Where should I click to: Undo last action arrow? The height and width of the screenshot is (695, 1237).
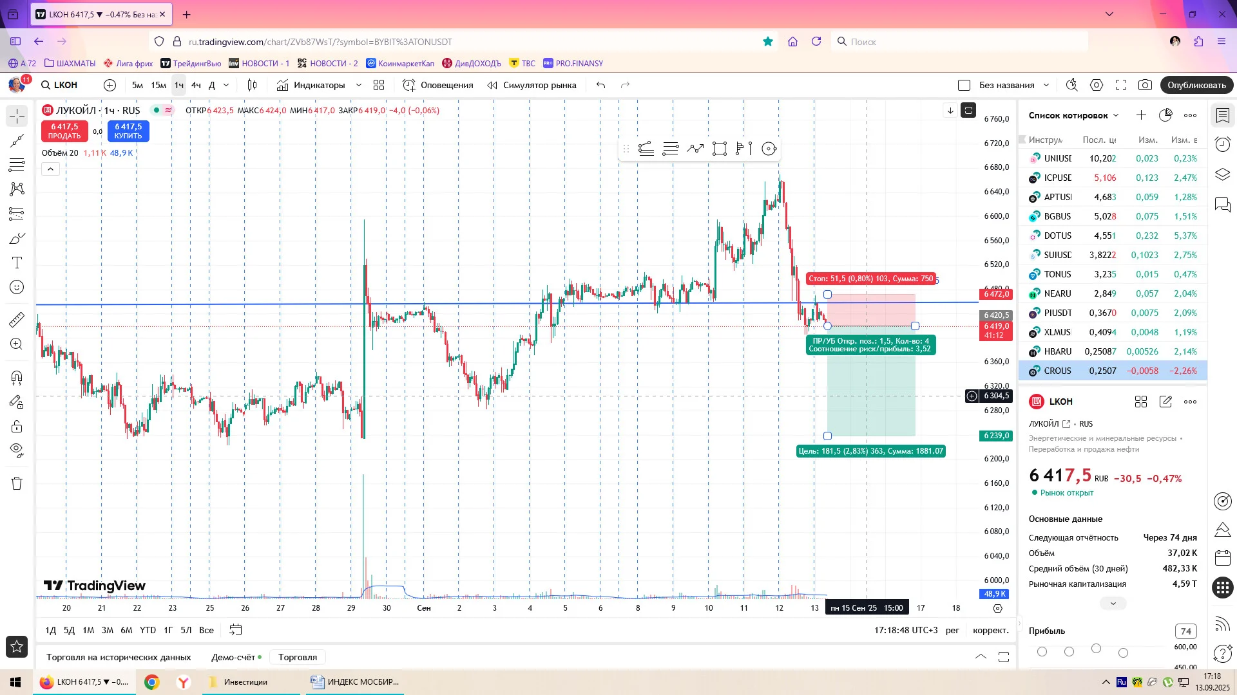600,85
